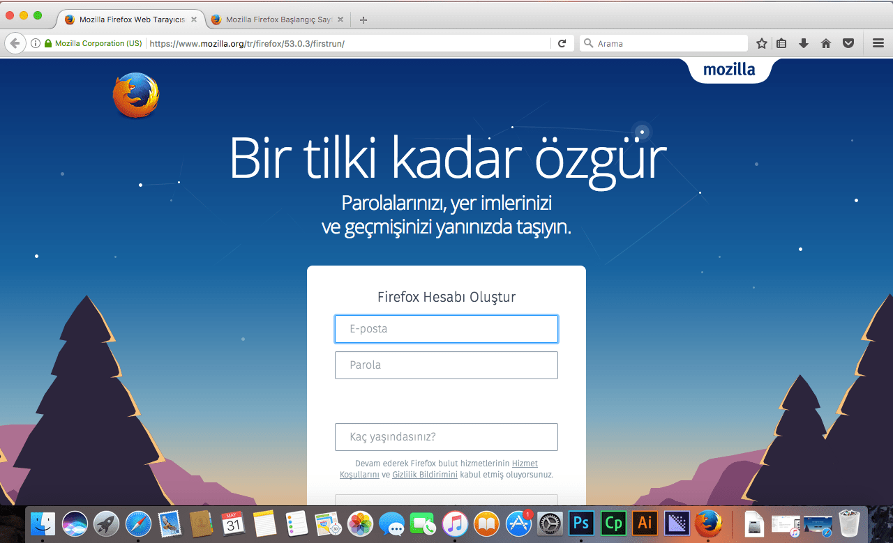Open Launchpad rocket icon in Dock
893x543 pixels.
pos(106,523)
